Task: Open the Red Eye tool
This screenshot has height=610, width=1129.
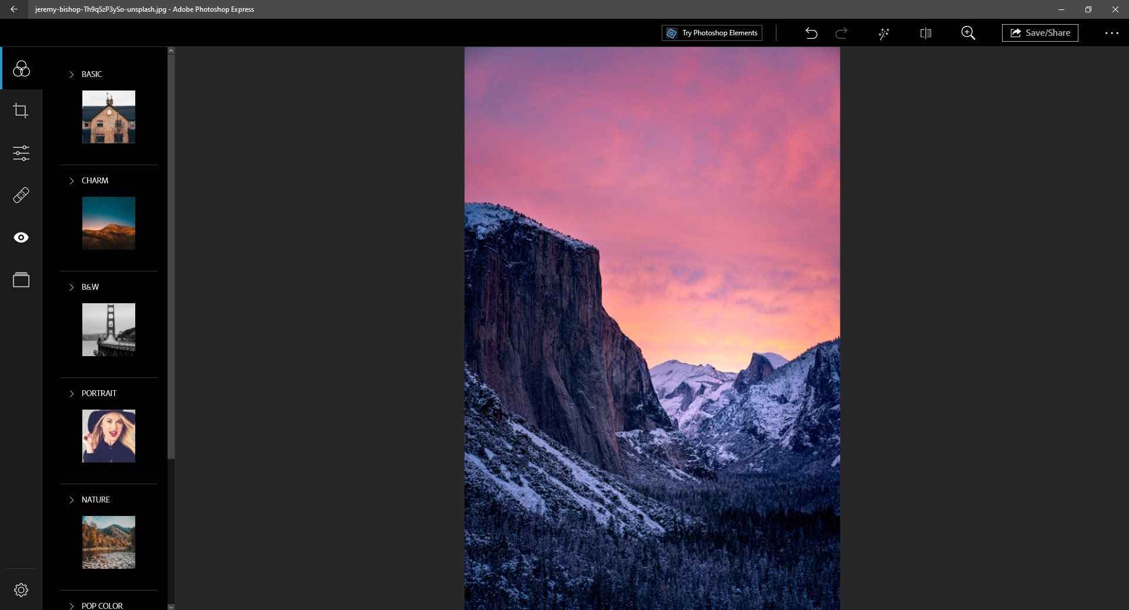Action: (x=21, y=237)
